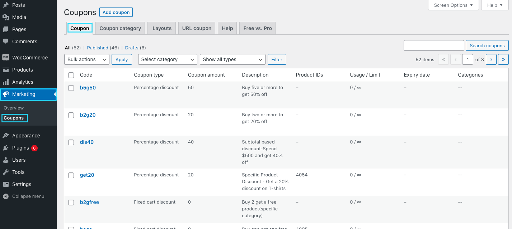
Task: Click the Search coupons button
Action: [487, 45]
